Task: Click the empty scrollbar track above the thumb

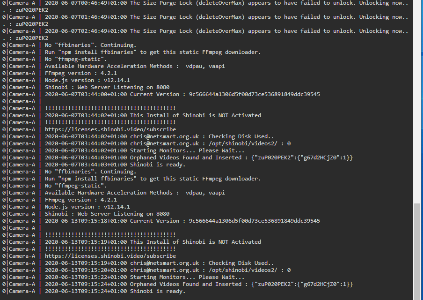Action: [417, 101]
